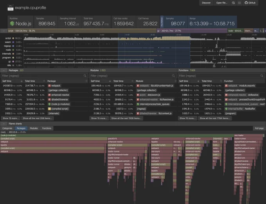Click npm icon of acorn dist/acorn.js module
The width and height of the screenshot is (266, 204).
[138, 95]
